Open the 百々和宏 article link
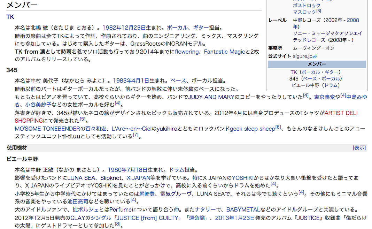Image resolution: width=372 pixels, height=229 pixels. pos(95,129)
